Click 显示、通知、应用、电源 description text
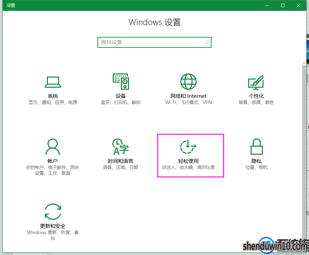 point(53,102)
